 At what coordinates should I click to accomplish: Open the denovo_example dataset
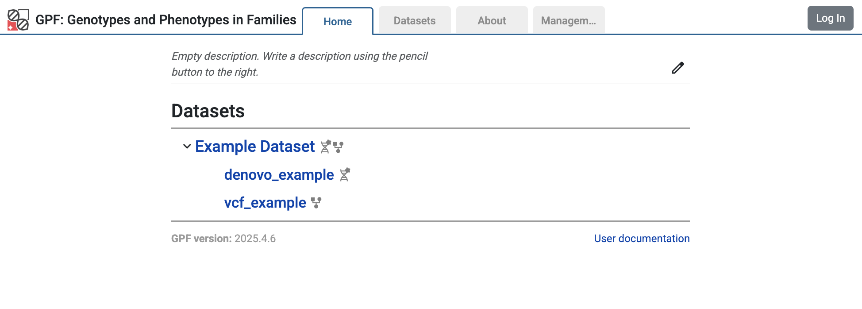280,175
